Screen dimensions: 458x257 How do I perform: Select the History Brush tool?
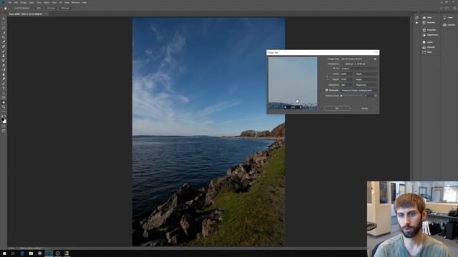4,61
